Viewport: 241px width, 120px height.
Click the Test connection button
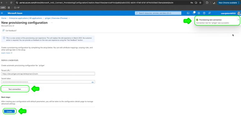point(15,89)
